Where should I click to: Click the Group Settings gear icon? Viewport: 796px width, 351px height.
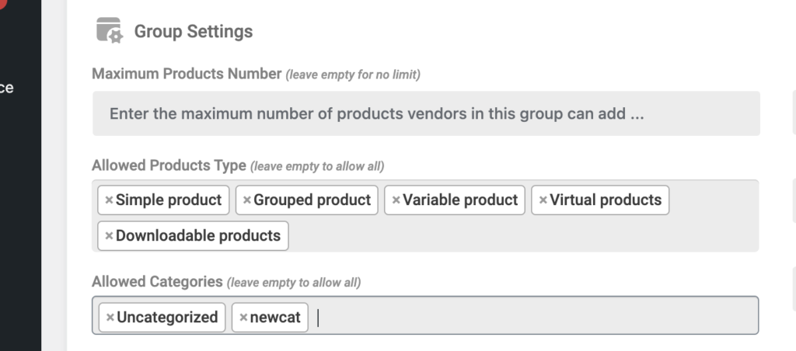(x=110, y=30)
